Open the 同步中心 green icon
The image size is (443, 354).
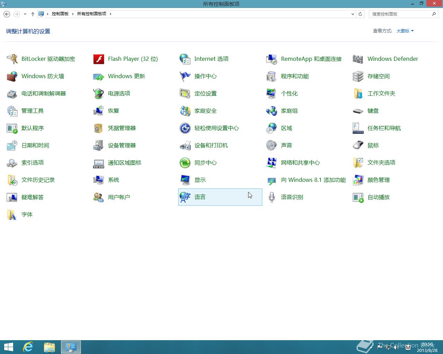pos(185,162)
